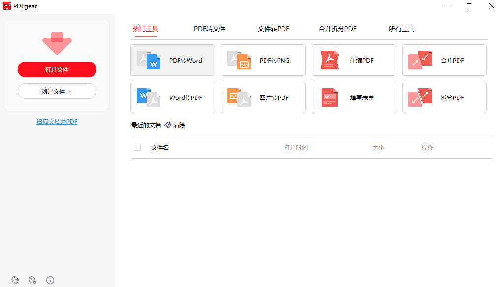Switch to the PDF转文件 tab
The width and height of the screenshot is (501, 287).
click(210, 29)
